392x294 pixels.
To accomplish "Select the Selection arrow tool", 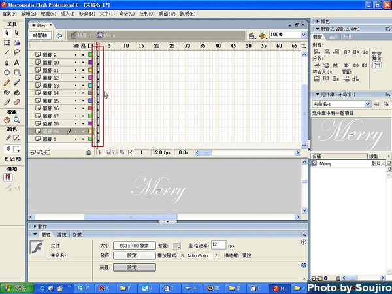I will click(7, 33).
